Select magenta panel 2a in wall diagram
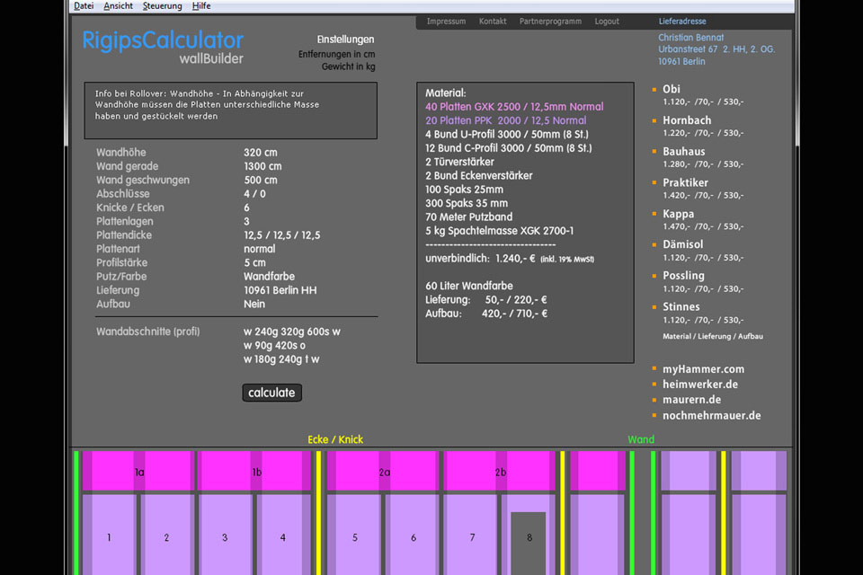 [x=383, y=472]
